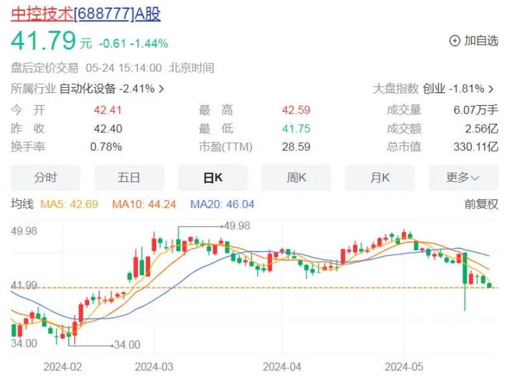Expand the 自动化设备 industry chevron
The width and height of the screenshot is (511, 385).
pos(161,88)
